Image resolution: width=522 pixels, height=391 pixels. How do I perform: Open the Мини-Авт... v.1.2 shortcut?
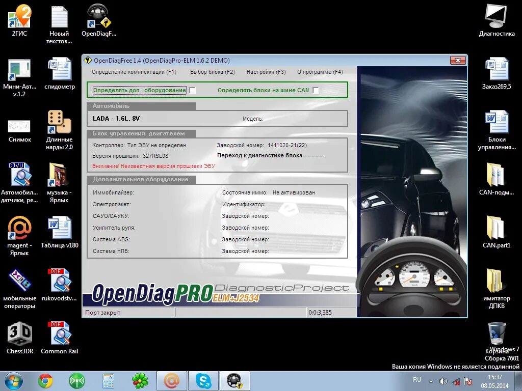(x=19, y=77)
